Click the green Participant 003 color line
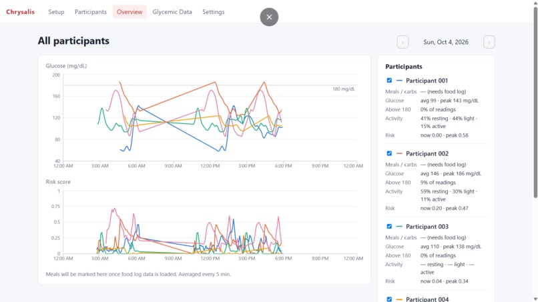Image resolution: width=538 pixels, height=302 pixels. (x=399, y=227)
